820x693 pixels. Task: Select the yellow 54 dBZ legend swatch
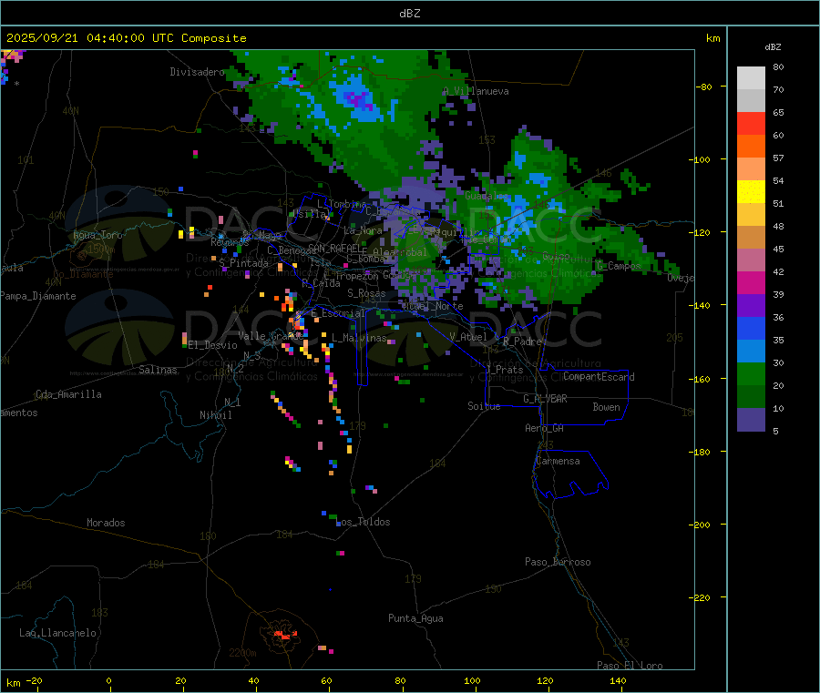click(751, 192)
